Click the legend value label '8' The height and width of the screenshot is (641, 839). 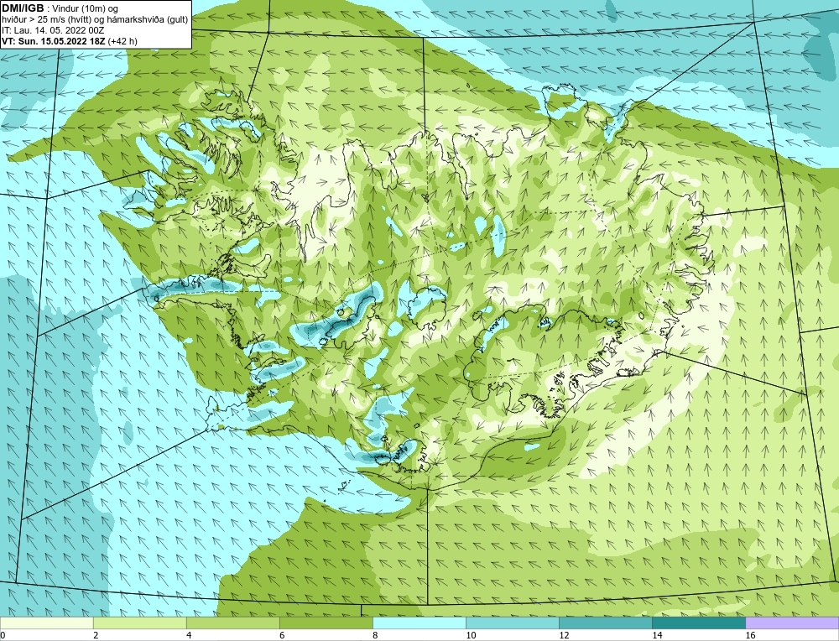[x=375, y=635]
